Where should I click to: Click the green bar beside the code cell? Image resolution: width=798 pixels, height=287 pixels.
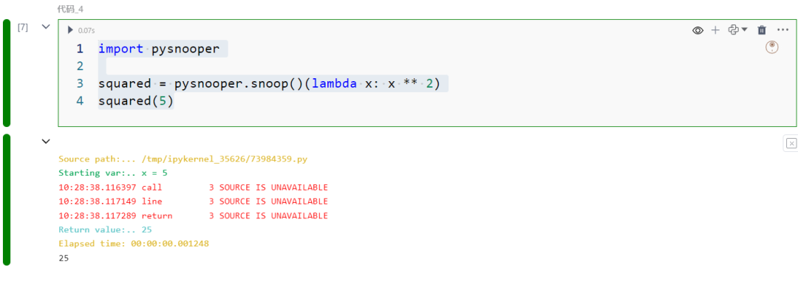tap(7, 72)
